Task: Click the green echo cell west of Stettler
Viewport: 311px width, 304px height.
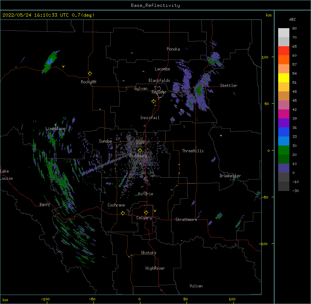Action: click(198, 91)
